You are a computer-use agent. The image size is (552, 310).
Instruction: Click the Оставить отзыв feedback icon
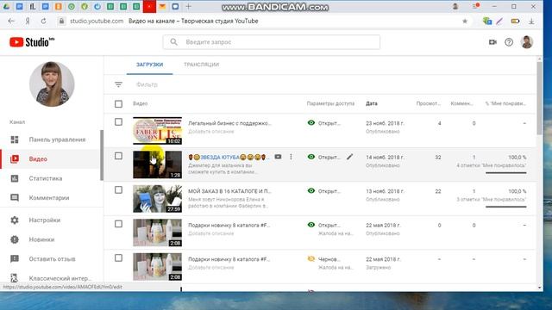(15, 258)
